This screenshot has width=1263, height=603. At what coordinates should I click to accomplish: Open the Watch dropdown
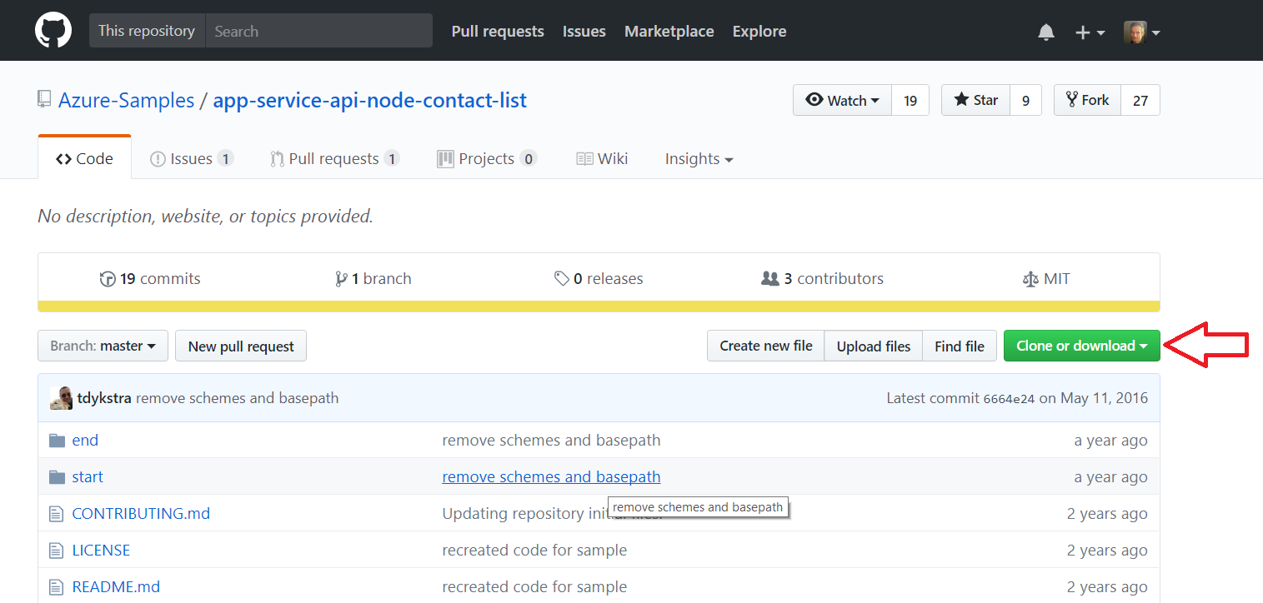click(x=842, y=100)
